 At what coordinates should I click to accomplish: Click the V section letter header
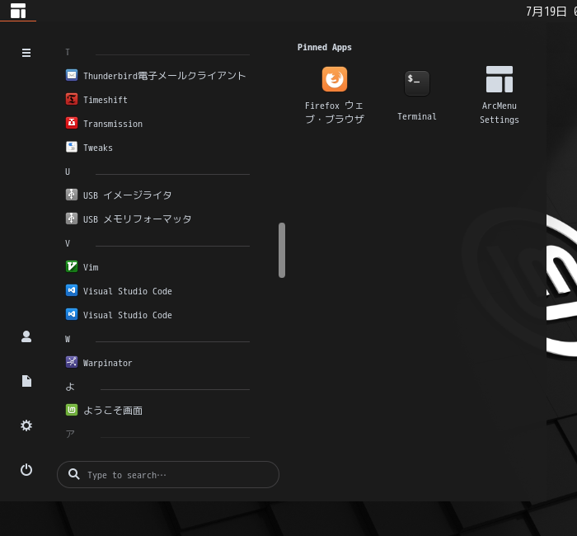click(68, 243)
